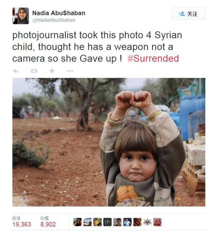
Task: Open the second retweeter avatar with landscape
Action: click(x=88, y=222)
